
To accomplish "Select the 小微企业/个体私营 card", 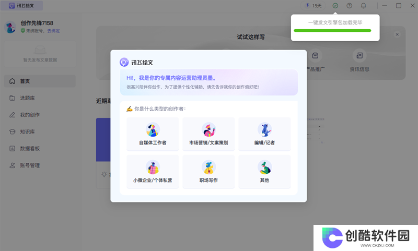I will coord(153,172).
